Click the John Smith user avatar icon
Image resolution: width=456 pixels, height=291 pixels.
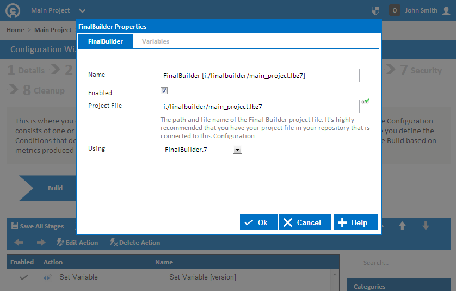coord(446,11)
